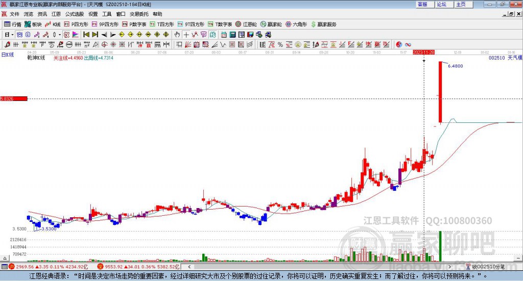
Task: Click the 出局线=4.7314 indicator label
Action: pyautogui.click(x=99, y=58)
